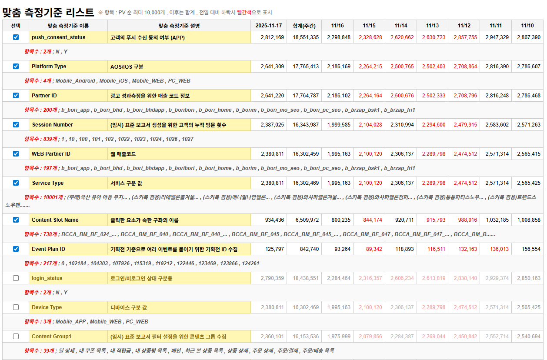Viewport: 547px width, 360px height.
Task: Click the Event Plan ID name cell
Action: click(68, 249)
